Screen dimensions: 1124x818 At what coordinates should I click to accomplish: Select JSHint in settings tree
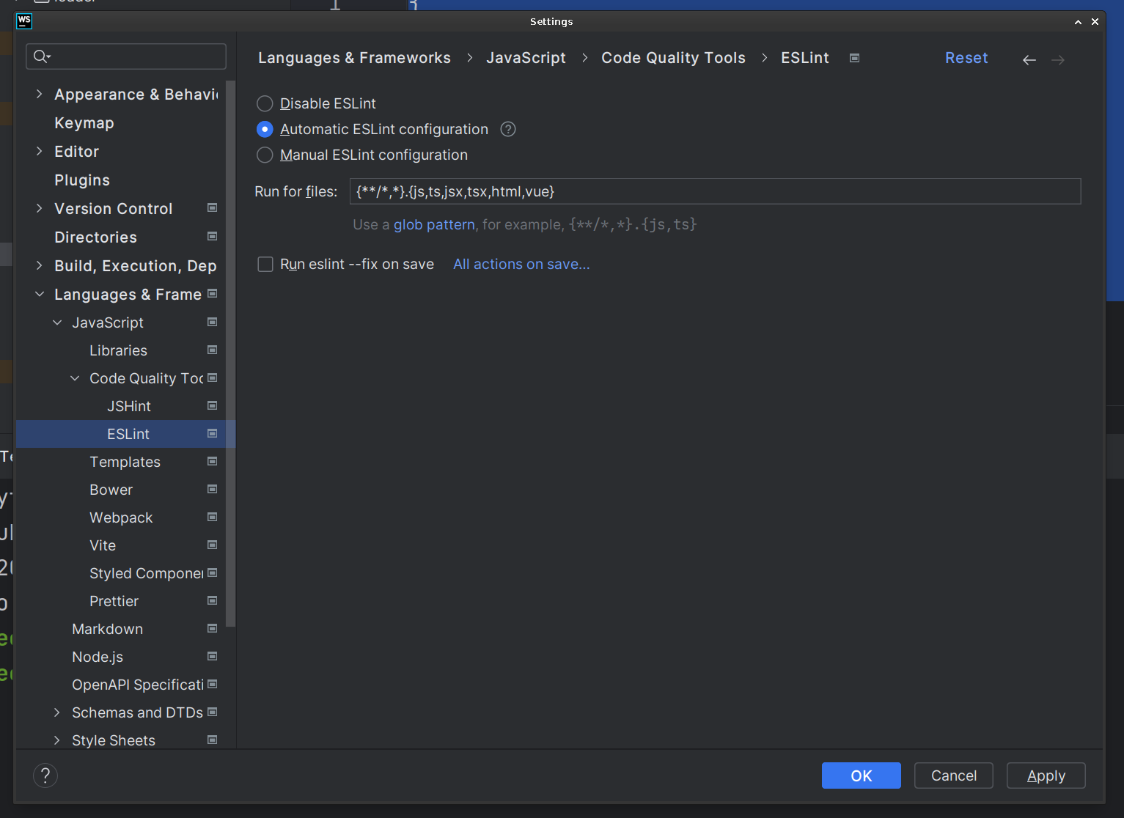129,406
